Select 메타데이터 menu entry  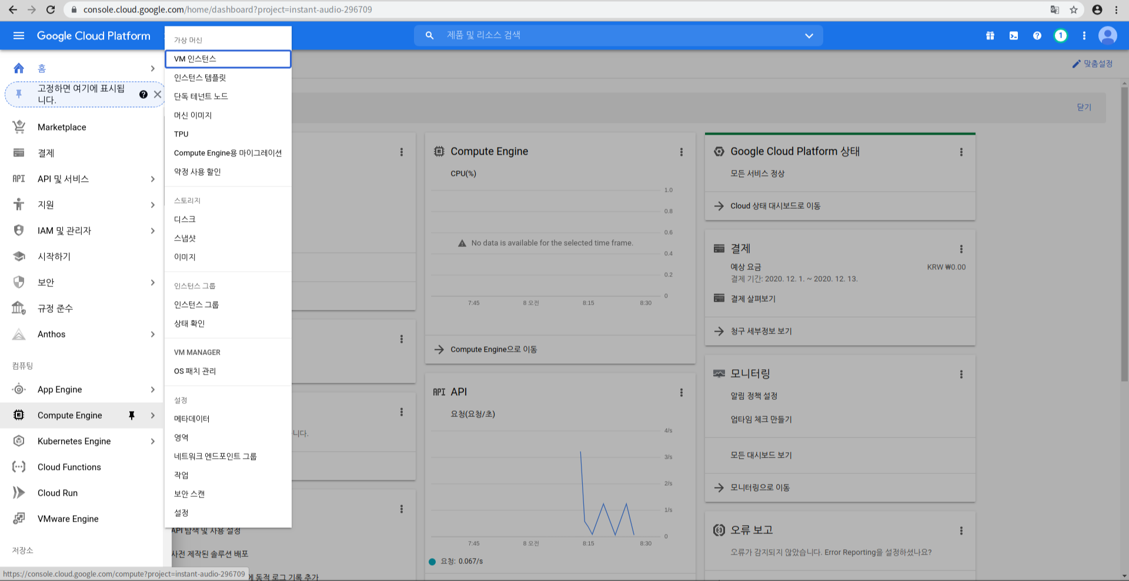pyautogui.click(x=228, y=419)
